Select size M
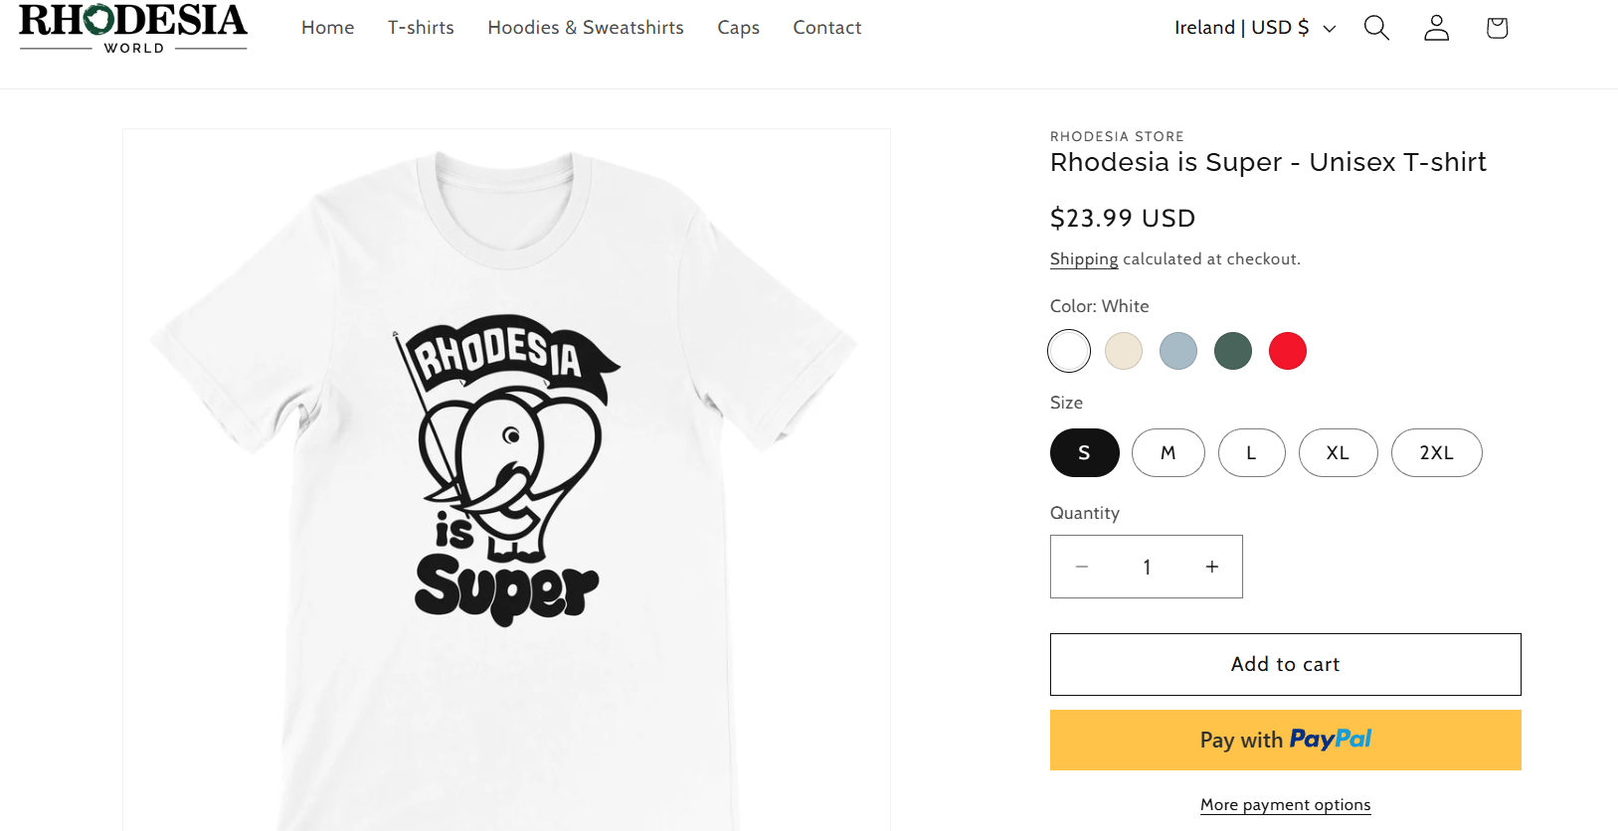 click(x=1169, y=453)
